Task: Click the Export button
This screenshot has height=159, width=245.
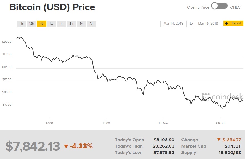Action: tap(233, 24)
